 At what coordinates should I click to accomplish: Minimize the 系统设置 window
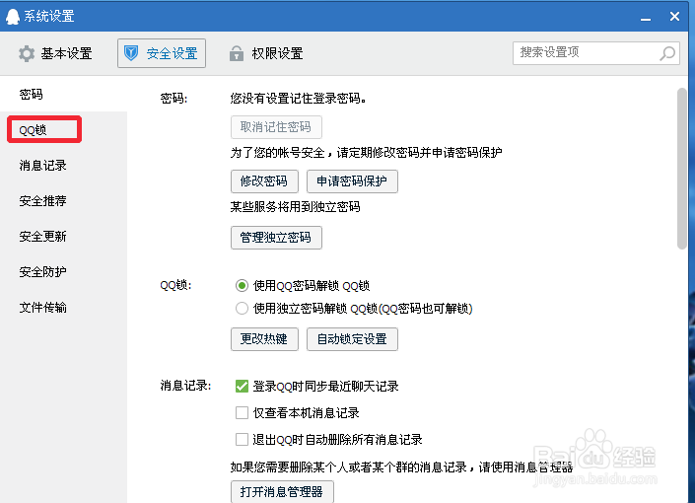click(x=646, y=18)
